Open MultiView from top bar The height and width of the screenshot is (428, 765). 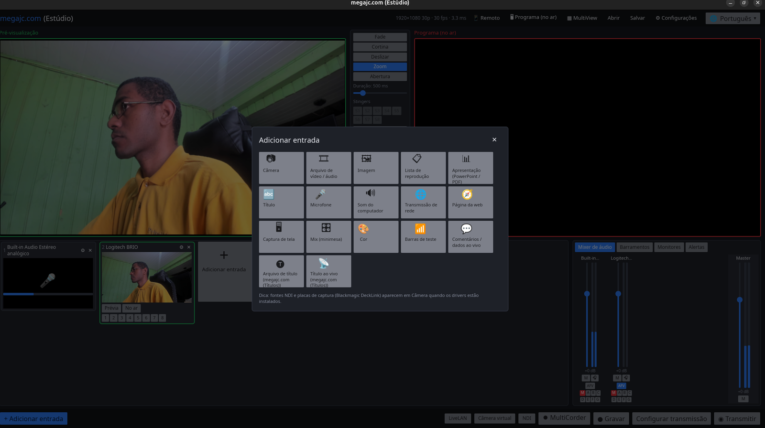tap(582, 18)
